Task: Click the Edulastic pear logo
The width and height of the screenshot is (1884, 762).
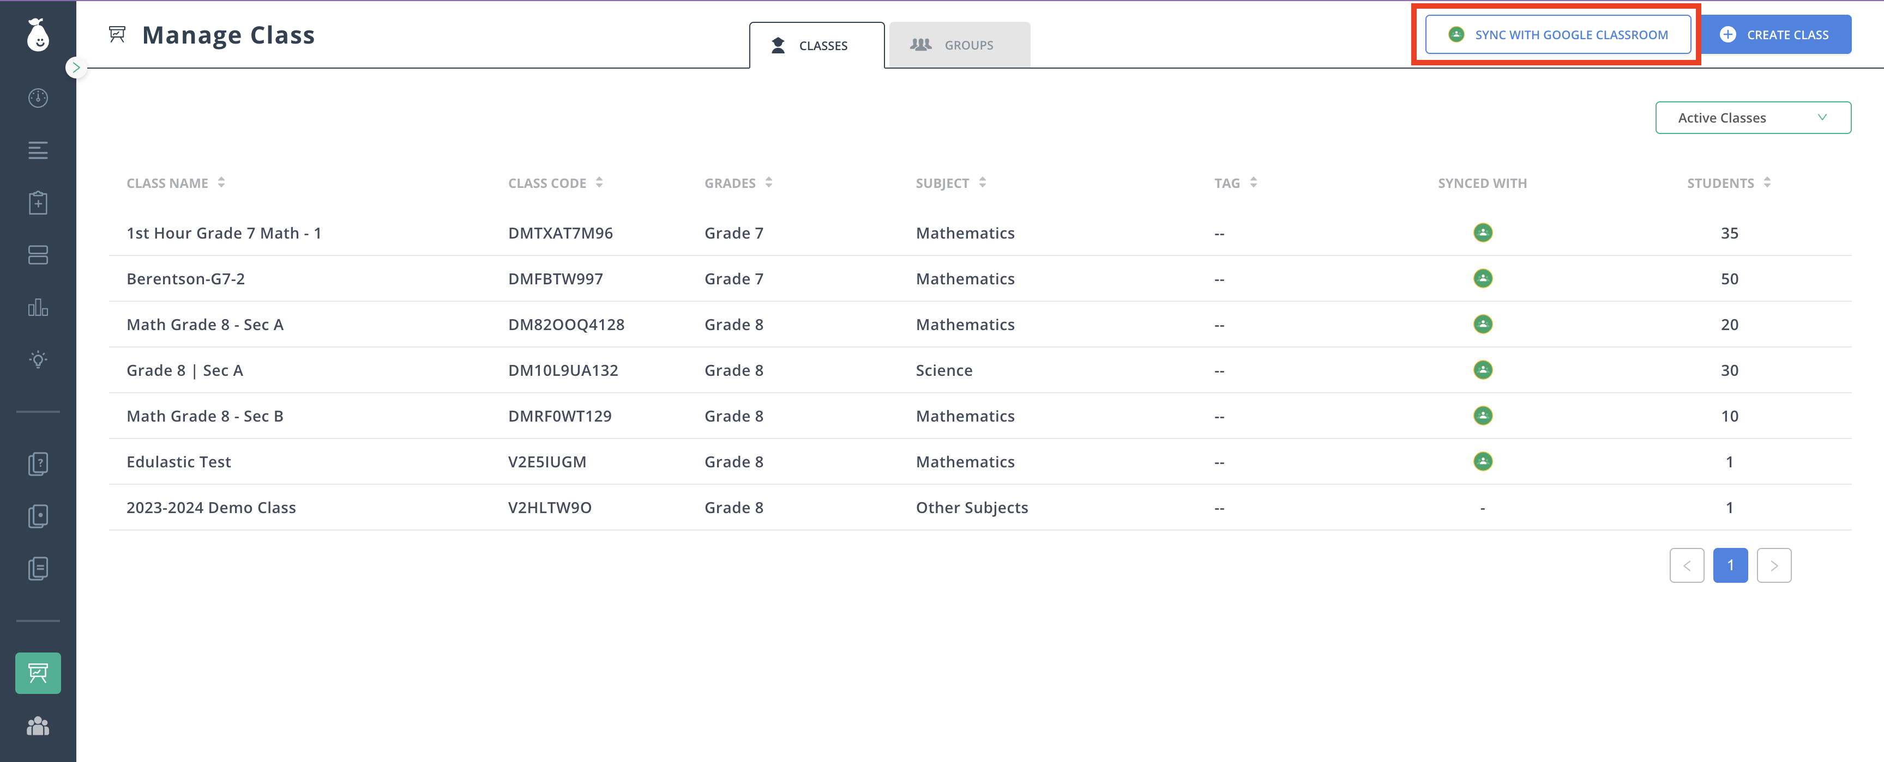Action: coord(38,34)
